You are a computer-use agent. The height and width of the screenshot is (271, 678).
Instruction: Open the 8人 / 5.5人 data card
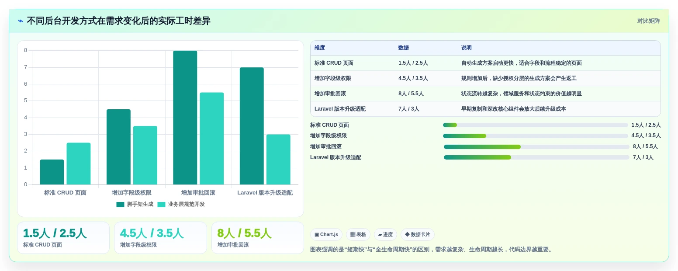click(258, 238)
